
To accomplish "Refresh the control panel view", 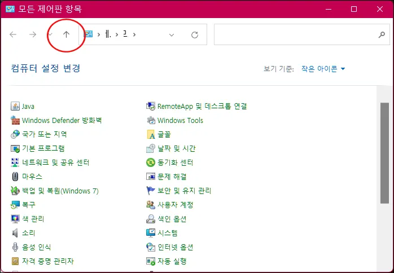I will 195,34.
